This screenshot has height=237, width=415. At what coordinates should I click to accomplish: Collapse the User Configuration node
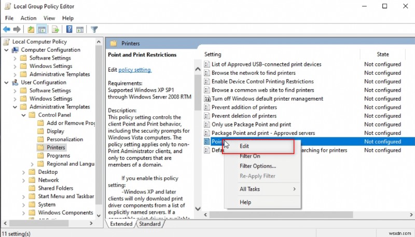tap(6, 82)
